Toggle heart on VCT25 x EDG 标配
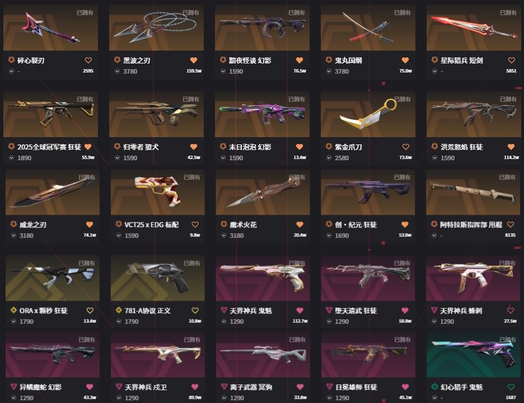The width and height of the screenshot is (524, 403). (x=195, y=224)
